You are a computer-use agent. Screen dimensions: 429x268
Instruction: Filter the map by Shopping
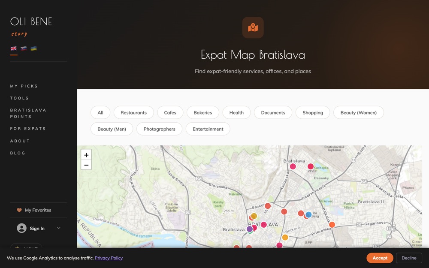tap(313, 112)
